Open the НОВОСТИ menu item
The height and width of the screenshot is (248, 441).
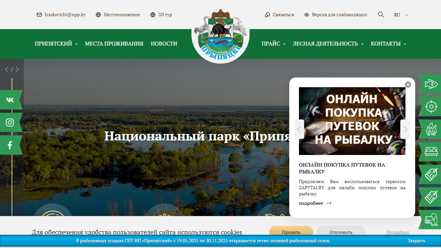pos(164,44)
